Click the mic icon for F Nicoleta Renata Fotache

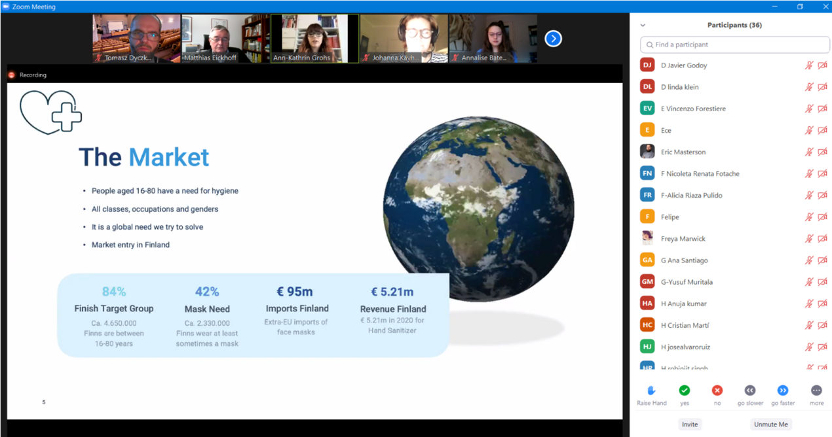pyautogui.click(x=809, y=173)
